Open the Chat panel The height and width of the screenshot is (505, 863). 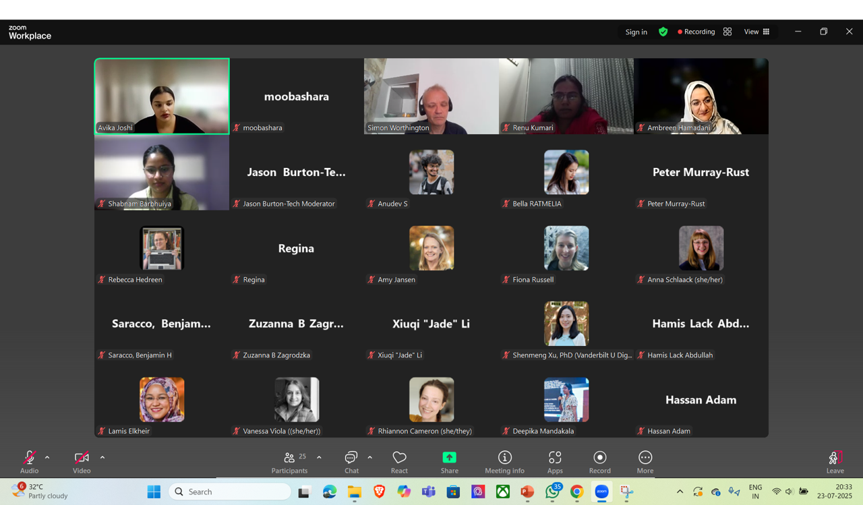[351, 462]
